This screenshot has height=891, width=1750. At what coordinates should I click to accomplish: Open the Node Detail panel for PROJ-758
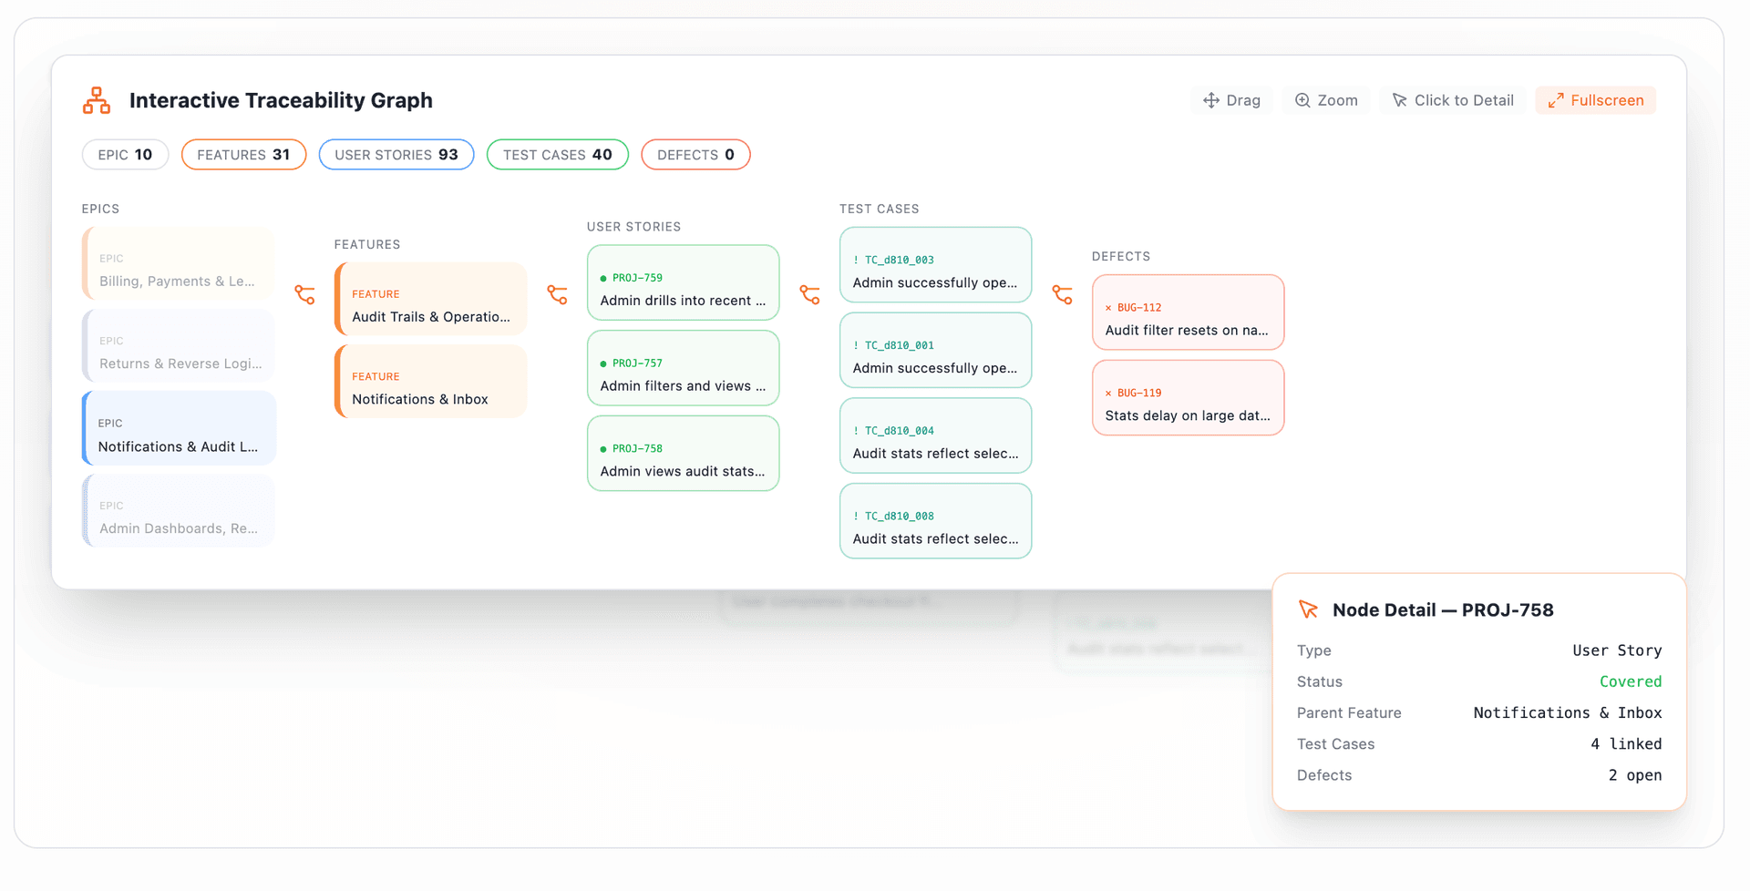click(x=683, y=453)
